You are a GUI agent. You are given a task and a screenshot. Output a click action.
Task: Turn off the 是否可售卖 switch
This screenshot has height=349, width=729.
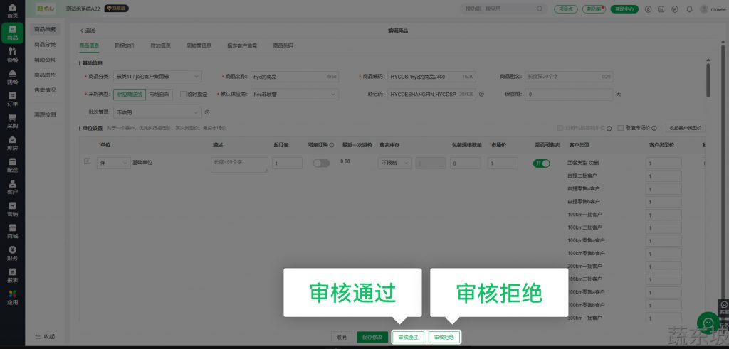tap(541, 163)
